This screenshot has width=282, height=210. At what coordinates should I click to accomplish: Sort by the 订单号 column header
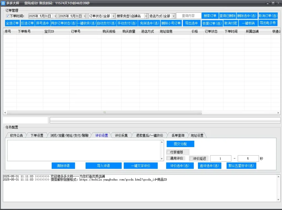click(x=85, y=31)
